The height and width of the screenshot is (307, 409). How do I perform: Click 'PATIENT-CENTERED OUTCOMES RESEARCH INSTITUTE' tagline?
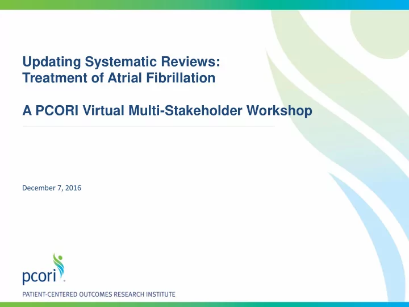(x=99, y=294)
